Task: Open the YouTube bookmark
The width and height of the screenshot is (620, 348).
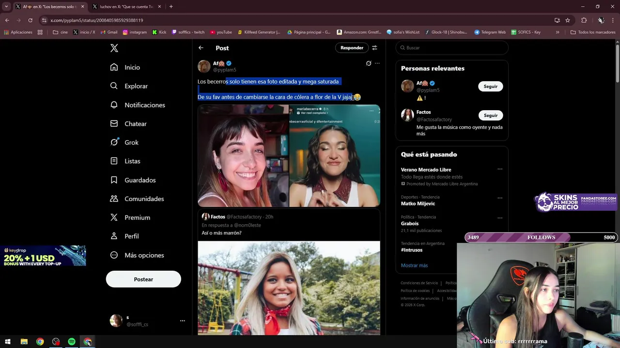Action: click(x=221, y=32)
